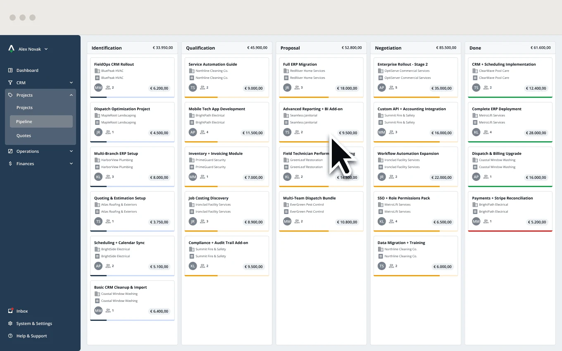Click the TS avatar on Data Migration + Training
This screenshot has height=351, width=562.
point(382,266)
